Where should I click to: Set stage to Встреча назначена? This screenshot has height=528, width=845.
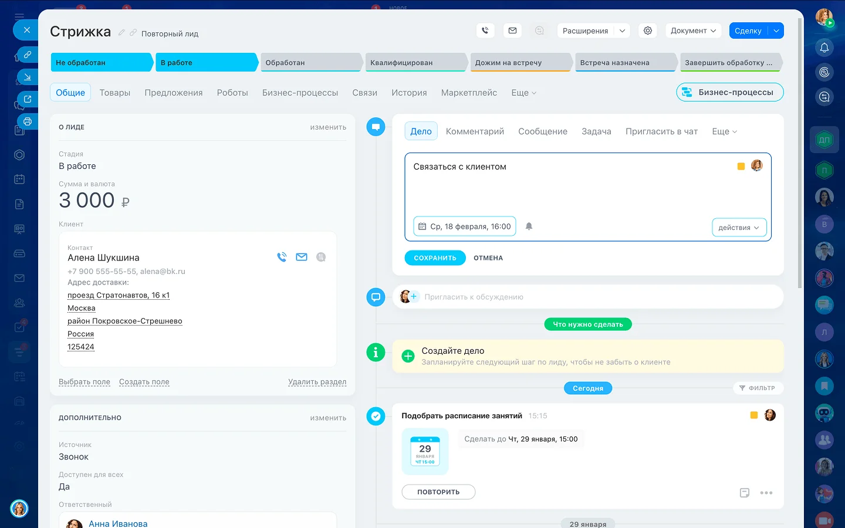626,62
